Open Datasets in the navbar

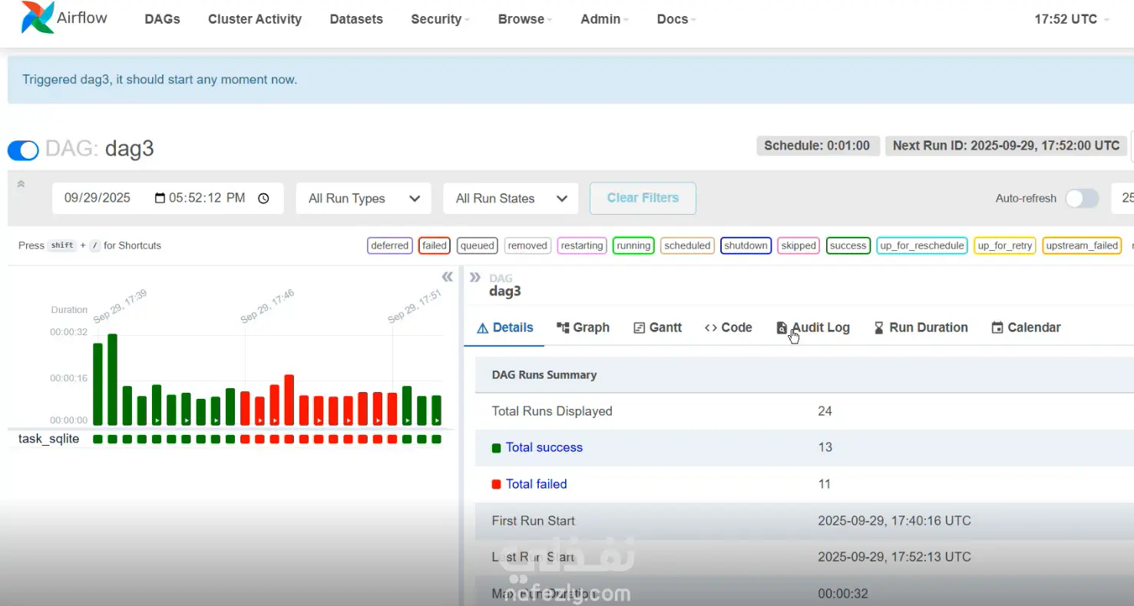point(356,19)
